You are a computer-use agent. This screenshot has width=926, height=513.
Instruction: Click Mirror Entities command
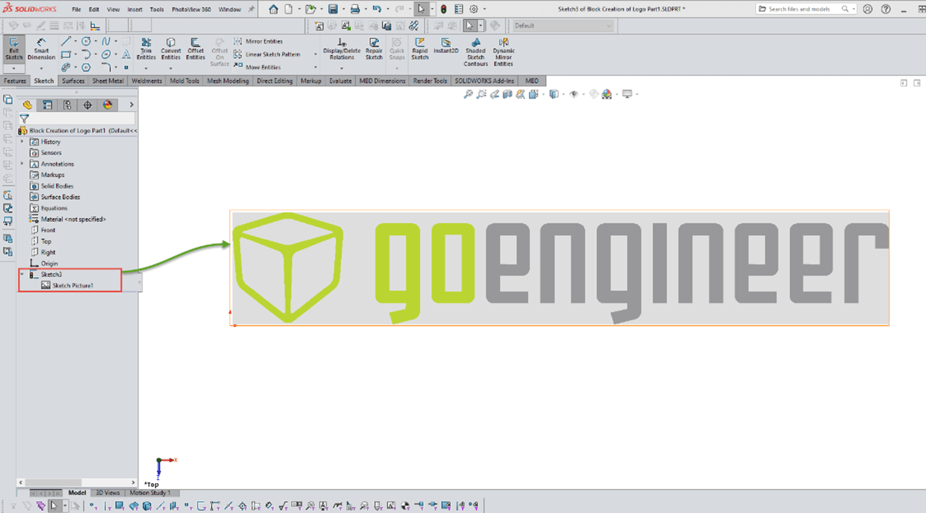coord(264,41)
